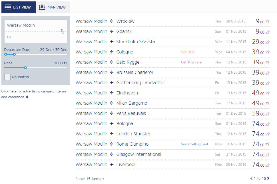This screenshot has width=277, height=184.
Task: Click the 49.00 zł price for Eindhoven
Action: (x=261, y=93)
